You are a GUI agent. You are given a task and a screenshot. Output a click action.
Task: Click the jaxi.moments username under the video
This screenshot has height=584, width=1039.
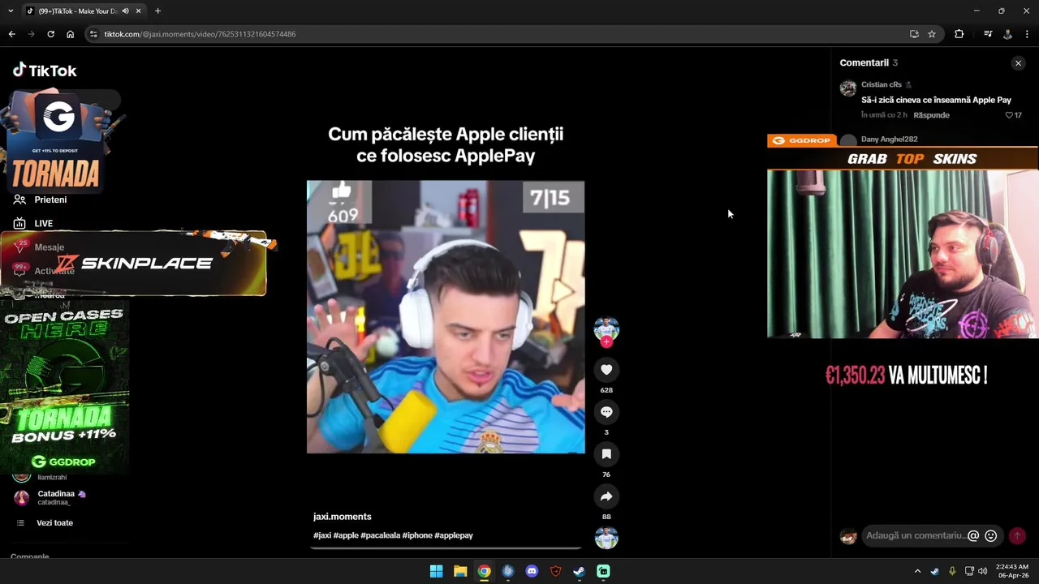pyautogui.click(x=342, y=517)
